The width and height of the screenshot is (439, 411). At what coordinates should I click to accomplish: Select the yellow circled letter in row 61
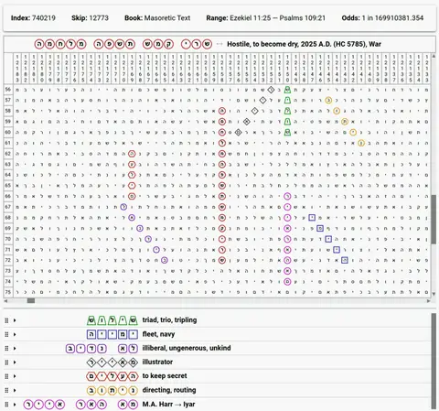point(361,143)
